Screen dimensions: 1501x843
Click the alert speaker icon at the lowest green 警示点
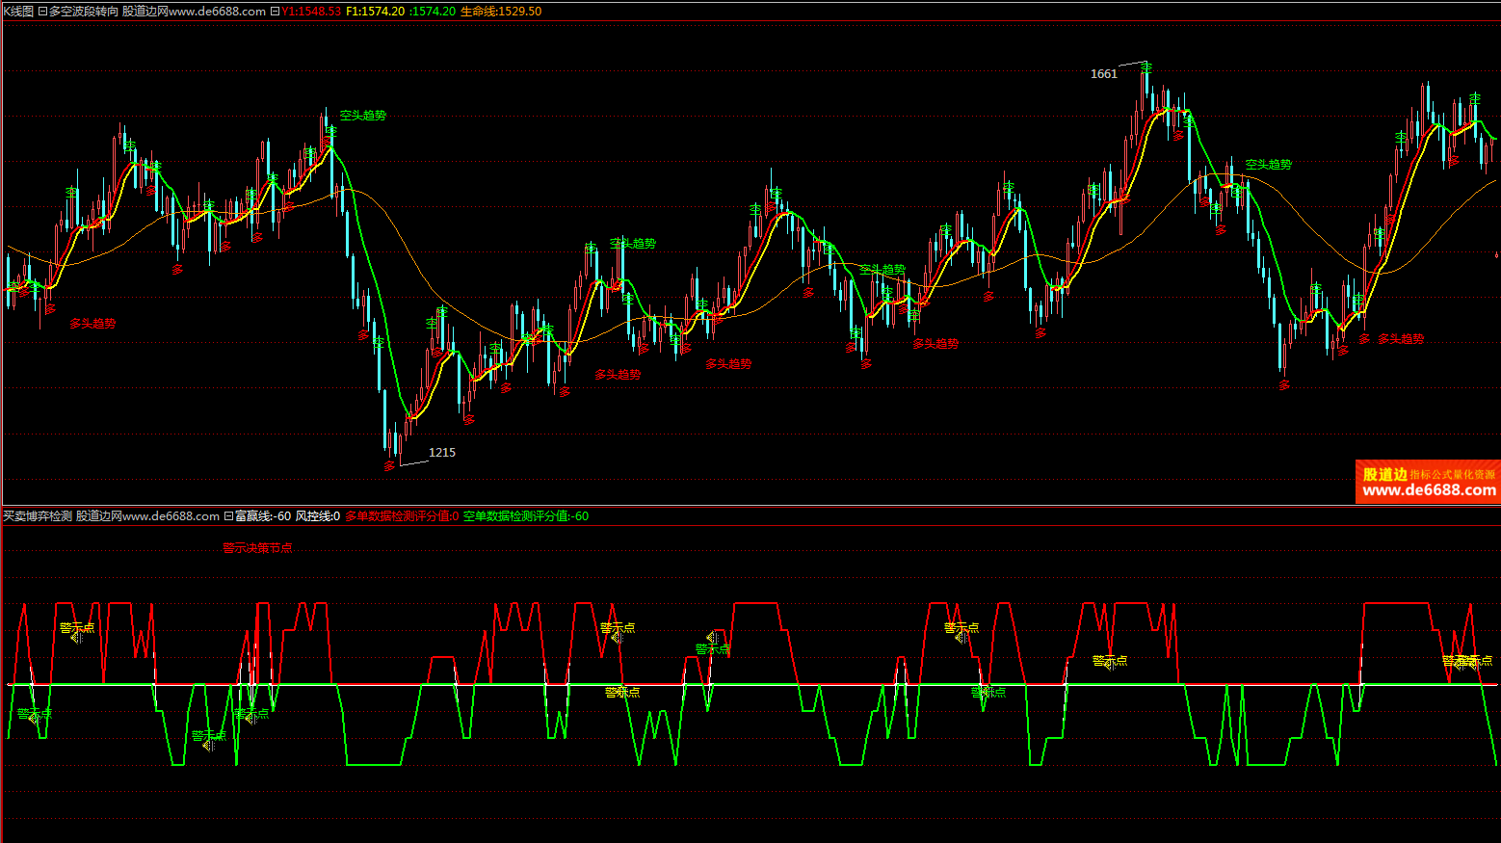(x=208, y=746)
